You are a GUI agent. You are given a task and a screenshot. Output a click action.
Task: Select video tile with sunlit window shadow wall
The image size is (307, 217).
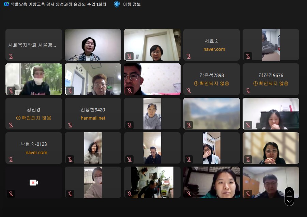click(x=271, y=148)
